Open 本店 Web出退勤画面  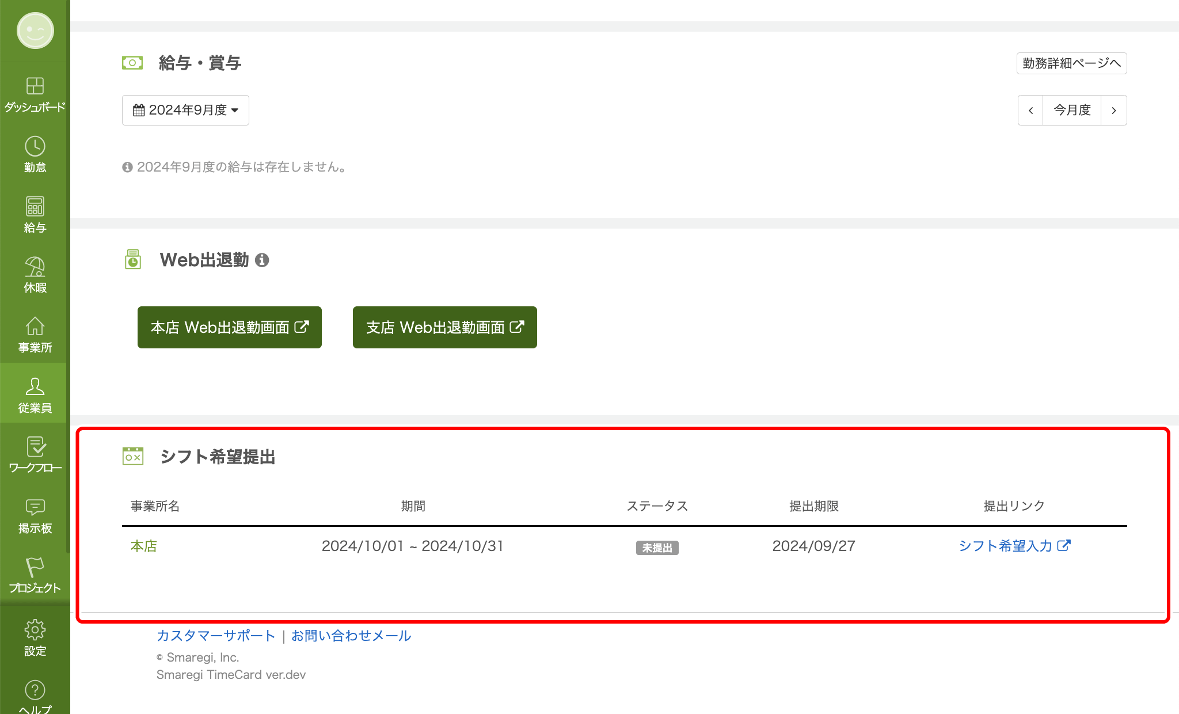pyautogui.click(x=230, y=327)
